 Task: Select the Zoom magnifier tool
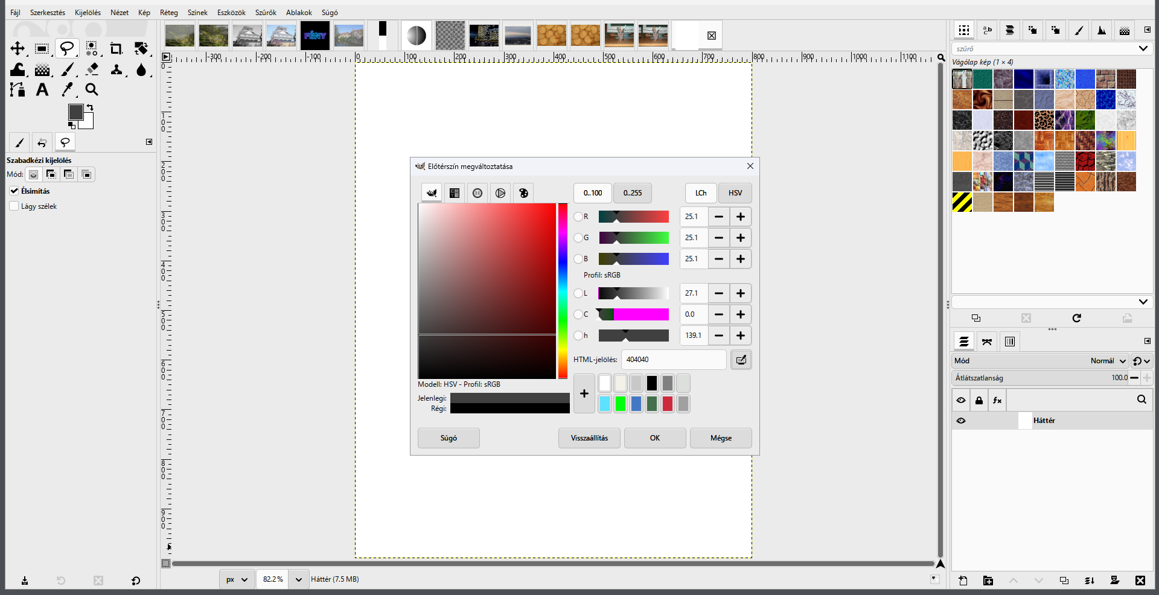92,90
